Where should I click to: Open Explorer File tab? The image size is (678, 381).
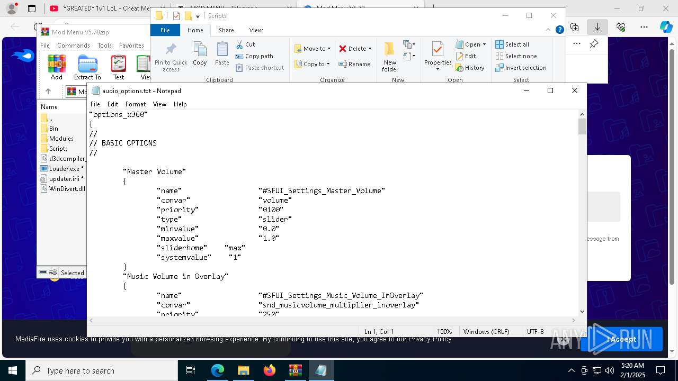tap(165, 30)
